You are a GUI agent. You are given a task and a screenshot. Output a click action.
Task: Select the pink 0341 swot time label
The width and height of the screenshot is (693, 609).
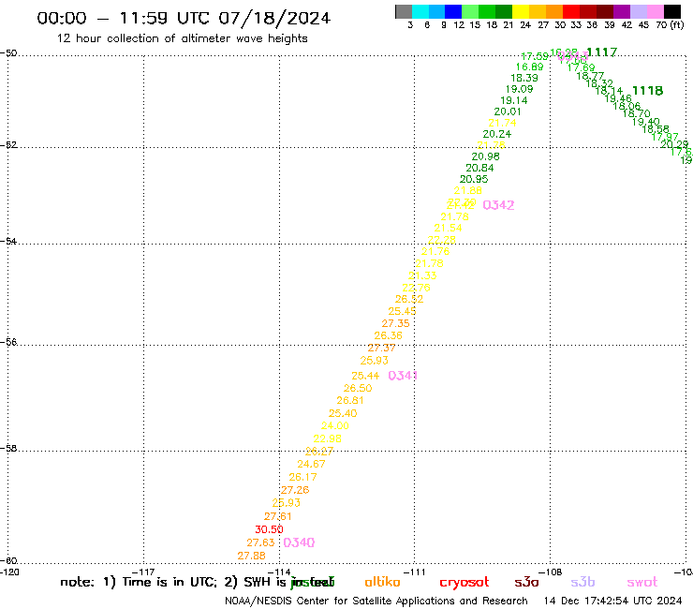403,376
